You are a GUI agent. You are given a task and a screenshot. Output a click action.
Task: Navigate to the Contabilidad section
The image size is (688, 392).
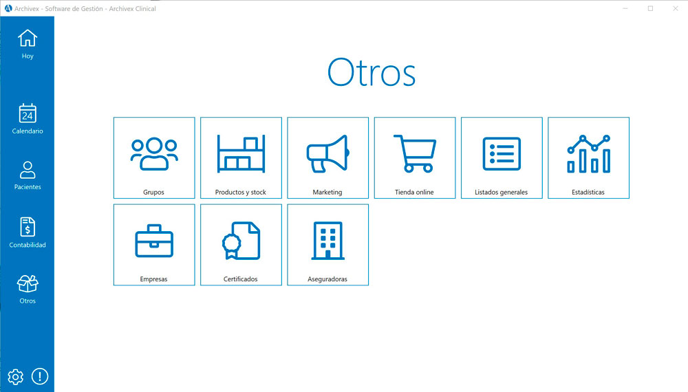(28, 232)
